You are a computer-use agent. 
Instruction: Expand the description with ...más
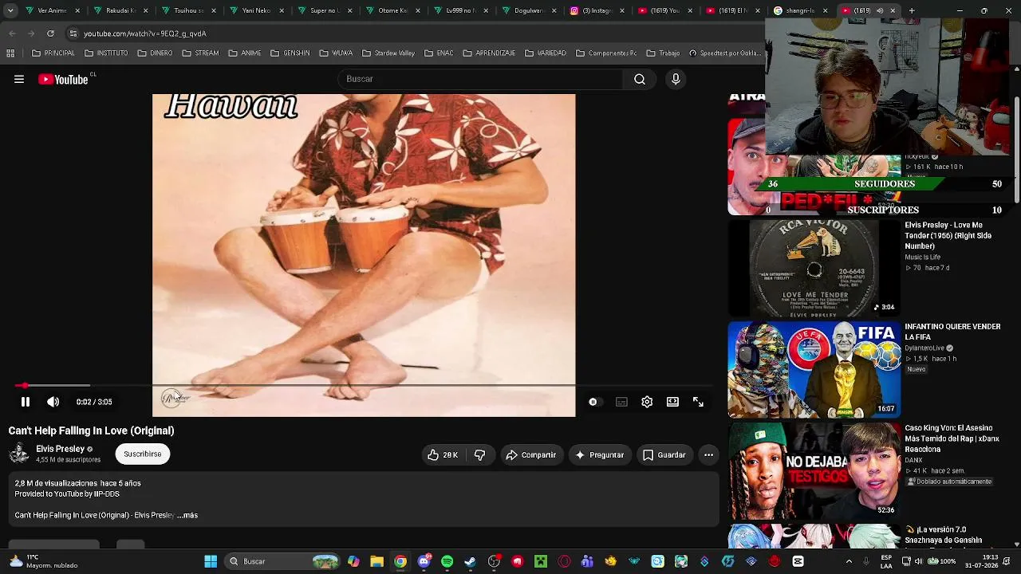[x=187, y=515]
